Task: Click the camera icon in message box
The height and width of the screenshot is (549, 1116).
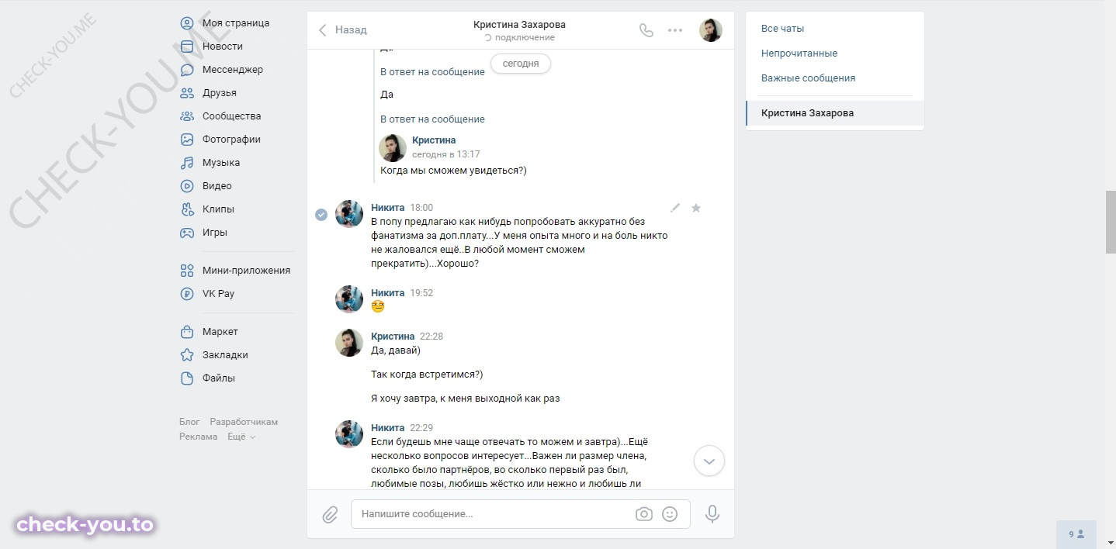Action: click(643, 514)
